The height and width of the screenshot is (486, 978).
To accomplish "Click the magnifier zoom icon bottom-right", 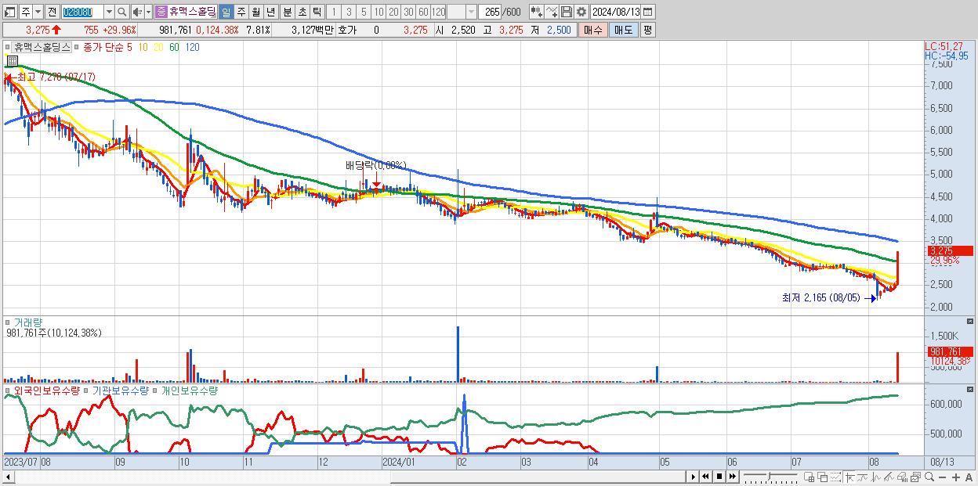I will point(929,477).
